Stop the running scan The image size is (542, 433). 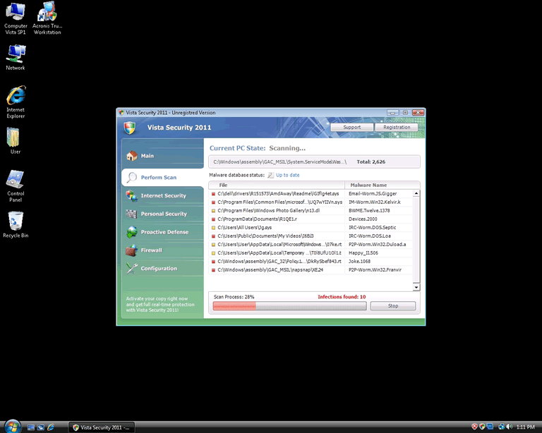click(392, 306)
